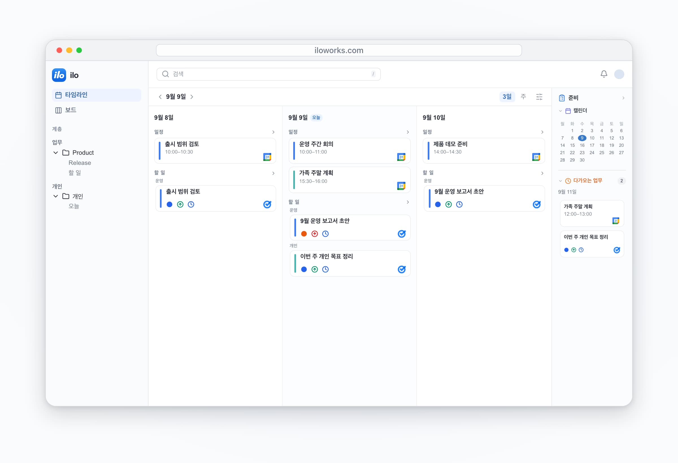Click green priority arrow on 9월 10일 운영 보고서 초안
Image resolution: width=678 pixels, height=463 pixels.
click(449, 204)
